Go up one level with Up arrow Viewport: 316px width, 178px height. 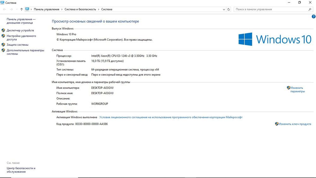pyautogui.click(x=21, y=9)
